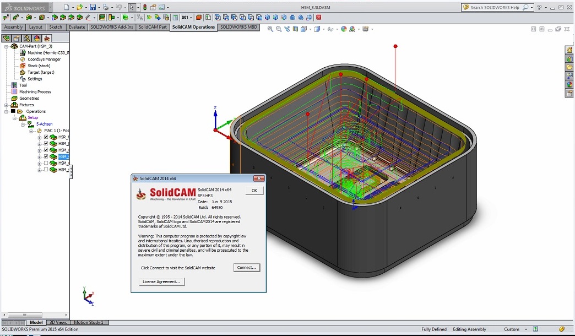
Task: Open SolidWorks Resources home icon in the task pane
Action: 569,50
